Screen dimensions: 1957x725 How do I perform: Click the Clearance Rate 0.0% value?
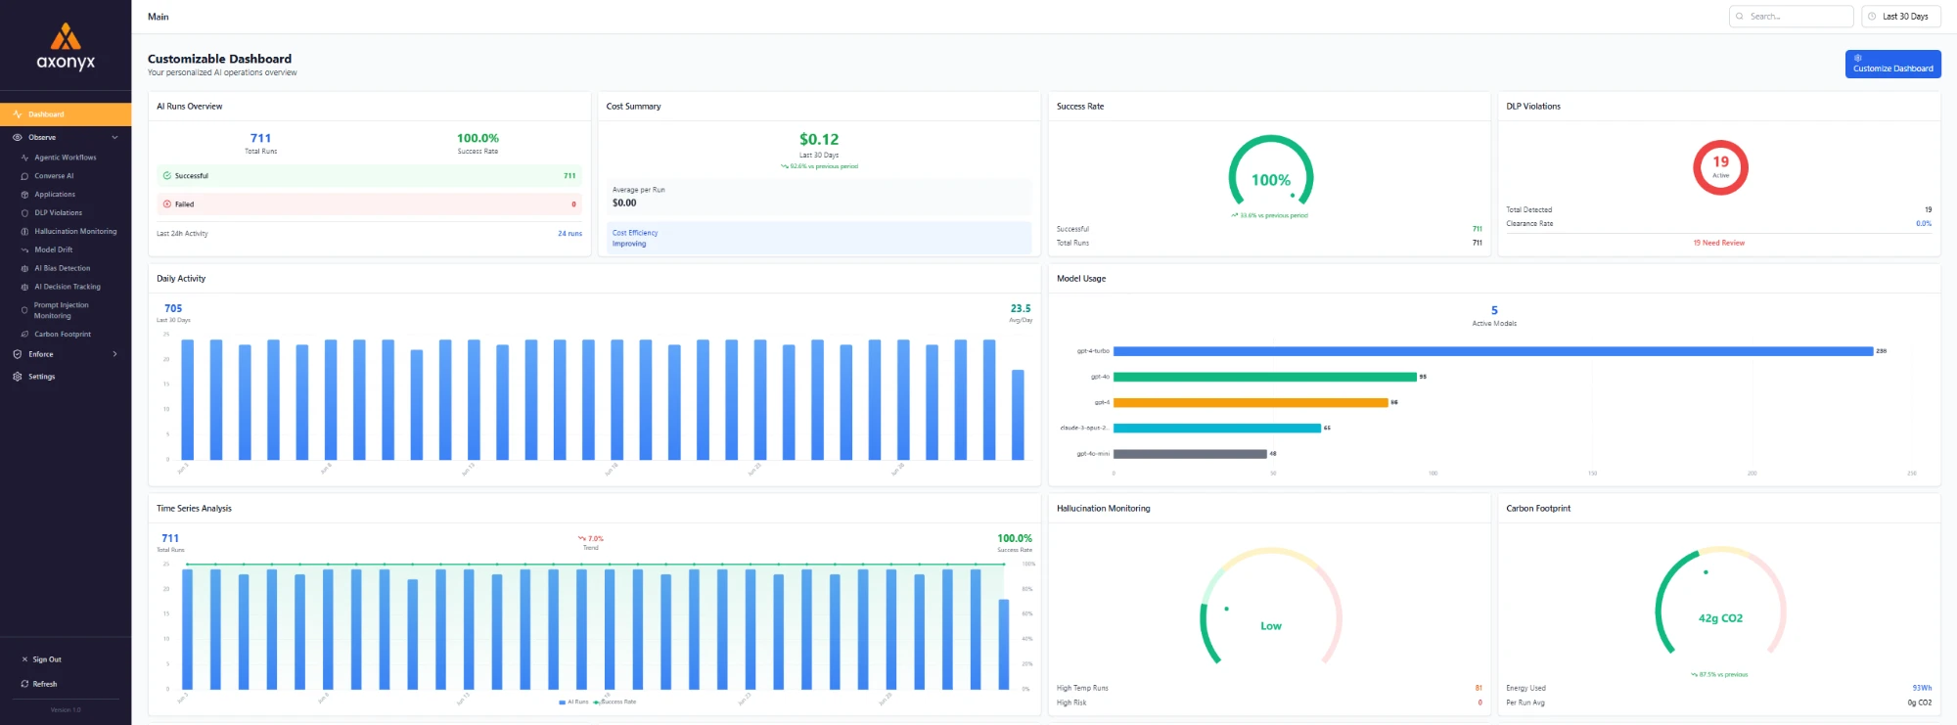pyautogui.click(x=1924, y=224)
